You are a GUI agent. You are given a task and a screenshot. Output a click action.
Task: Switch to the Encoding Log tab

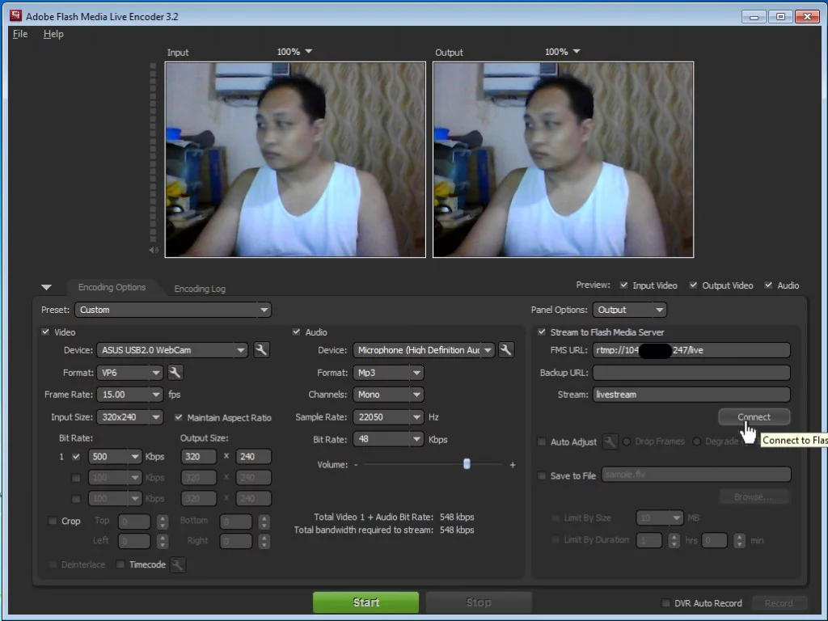click(200, 289)
